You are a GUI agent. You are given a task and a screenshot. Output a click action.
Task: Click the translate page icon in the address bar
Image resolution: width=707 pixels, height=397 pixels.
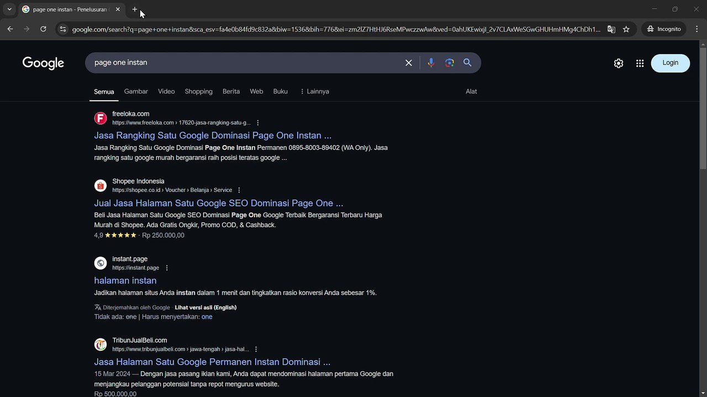(611, 29)
